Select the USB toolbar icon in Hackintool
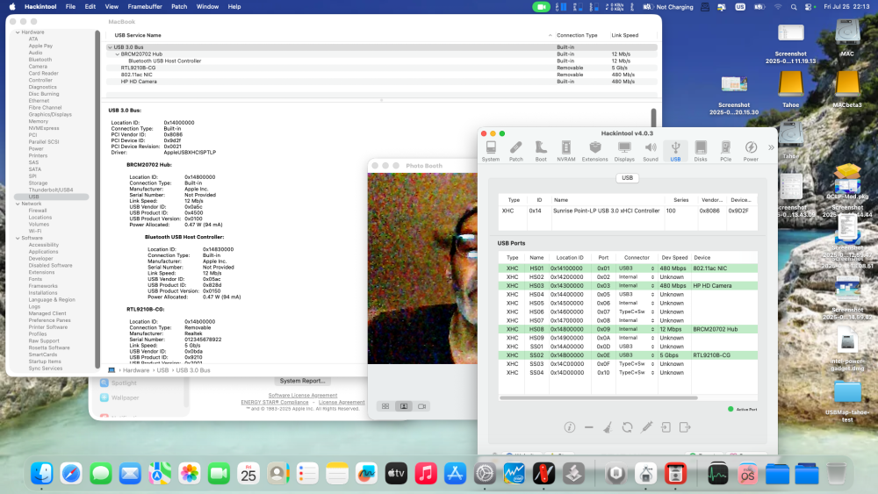The image size is (878, 494). coord(675,151)
